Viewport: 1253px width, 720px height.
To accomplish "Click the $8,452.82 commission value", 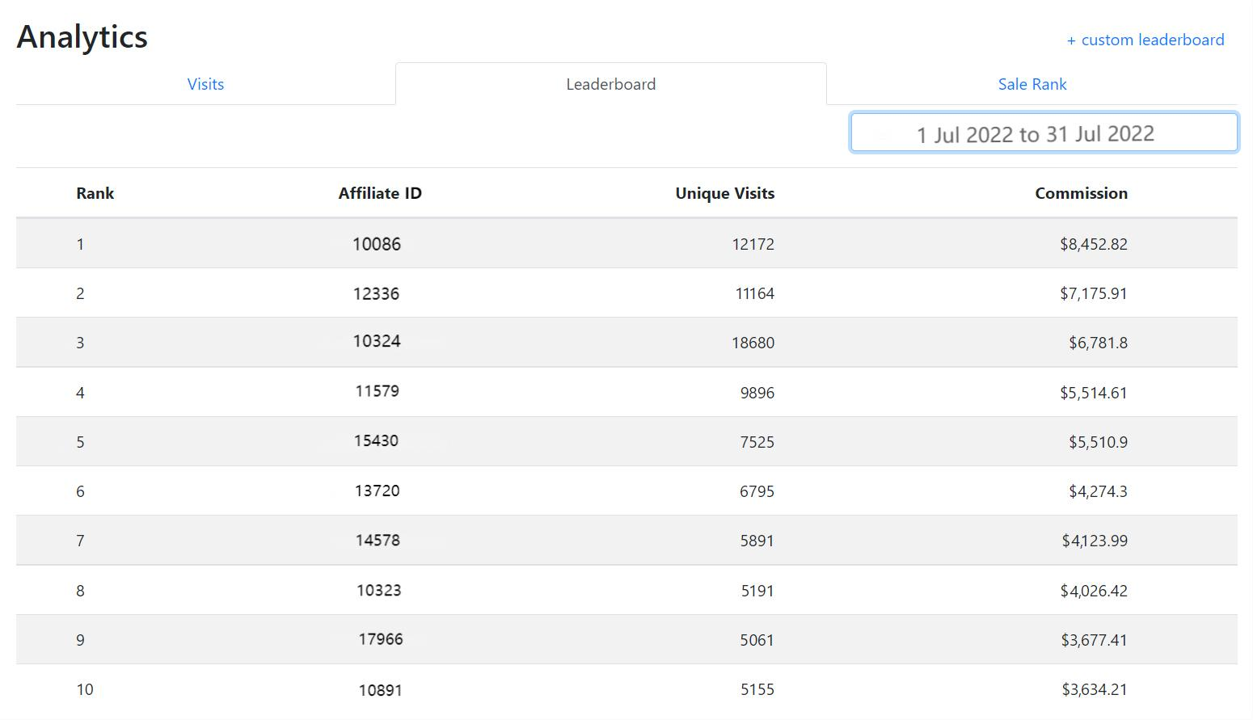I will [1093, 244].
